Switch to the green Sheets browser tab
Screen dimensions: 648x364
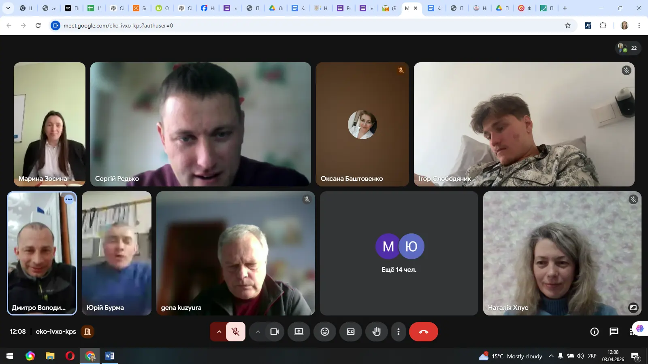pyautogui.click(x=94, y=8)
